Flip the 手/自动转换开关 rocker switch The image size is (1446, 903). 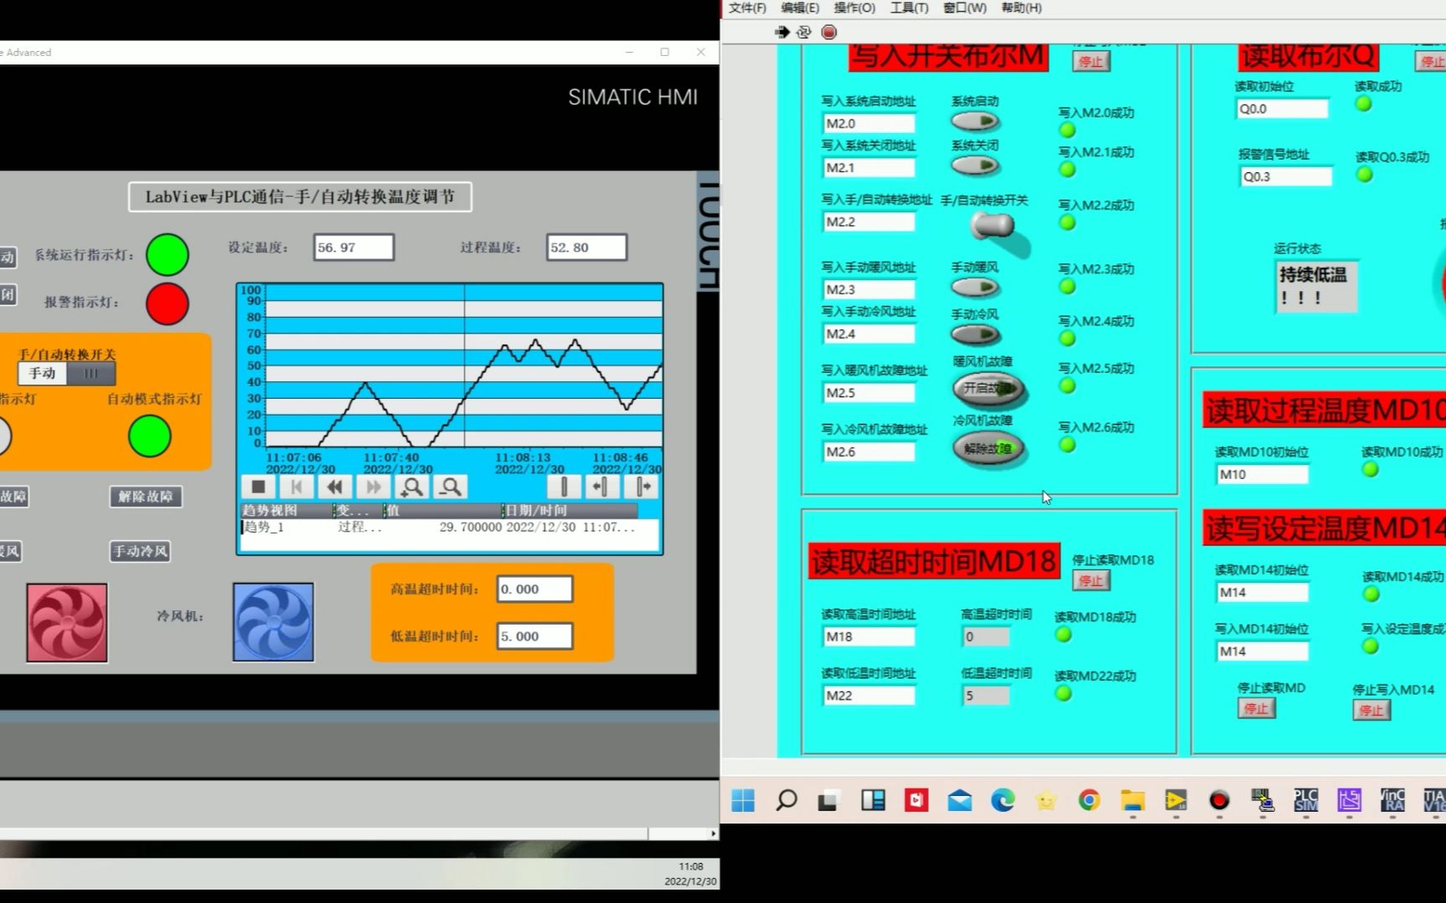(992, 224)
